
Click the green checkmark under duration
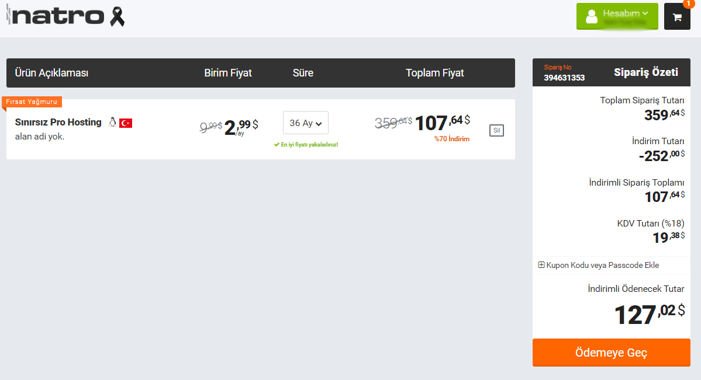click(x=277, y=145)
